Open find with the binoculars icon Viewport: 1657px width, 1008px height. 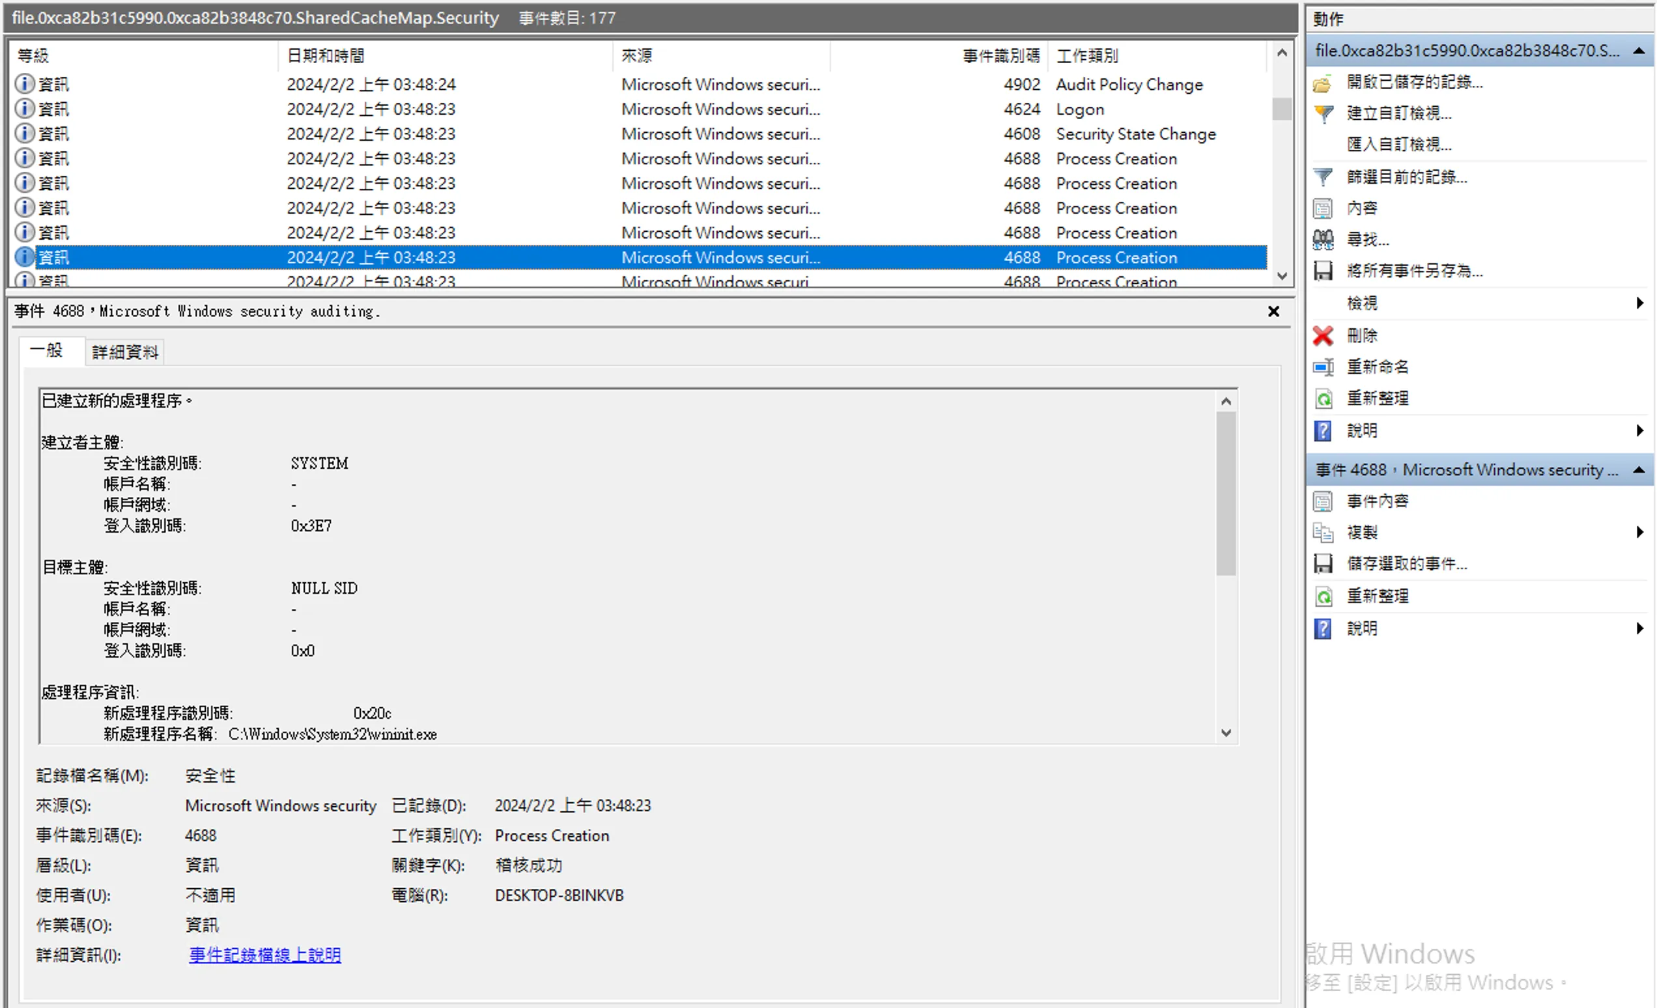click(1323, 240)
